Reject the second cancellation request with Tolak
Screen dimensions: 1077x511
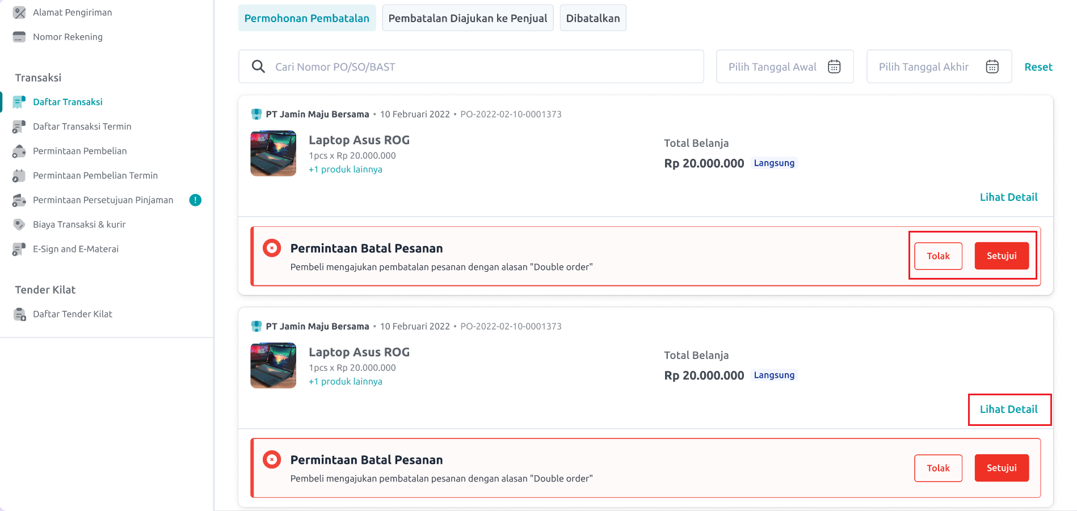click(x=938, y=468)
